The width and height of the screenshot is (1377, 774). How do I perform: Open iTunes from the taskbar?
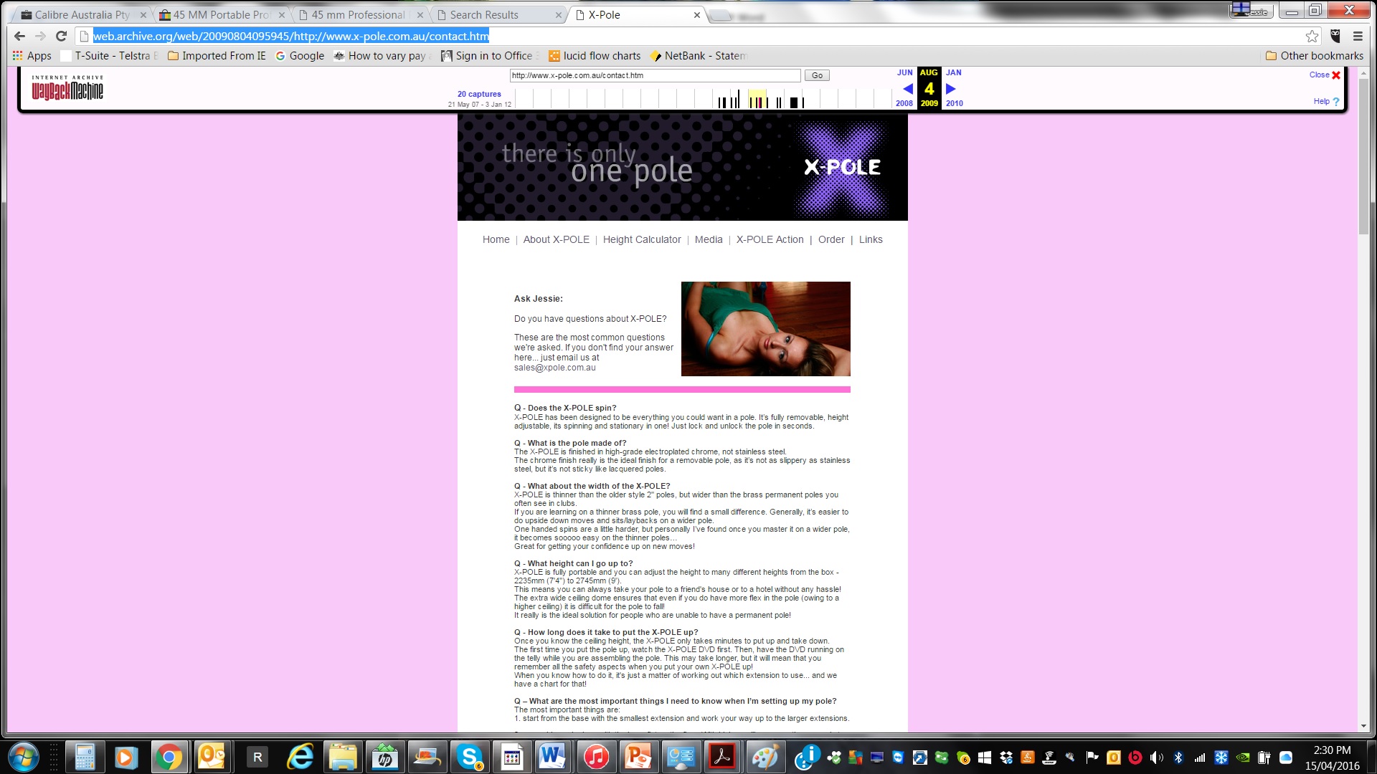(596, 757)
